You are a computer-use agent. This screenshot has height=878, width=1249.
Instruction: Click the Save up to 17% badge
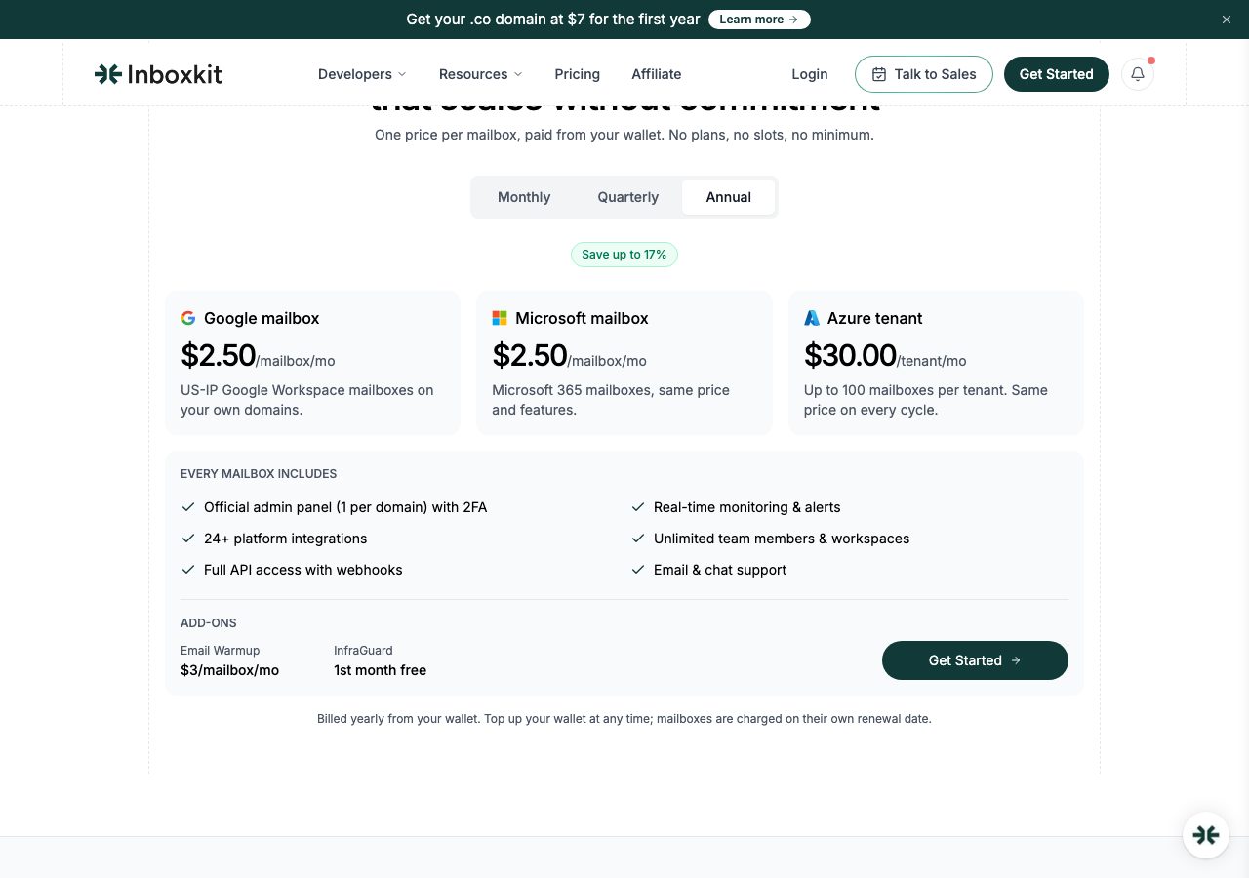tap(624, 255)
